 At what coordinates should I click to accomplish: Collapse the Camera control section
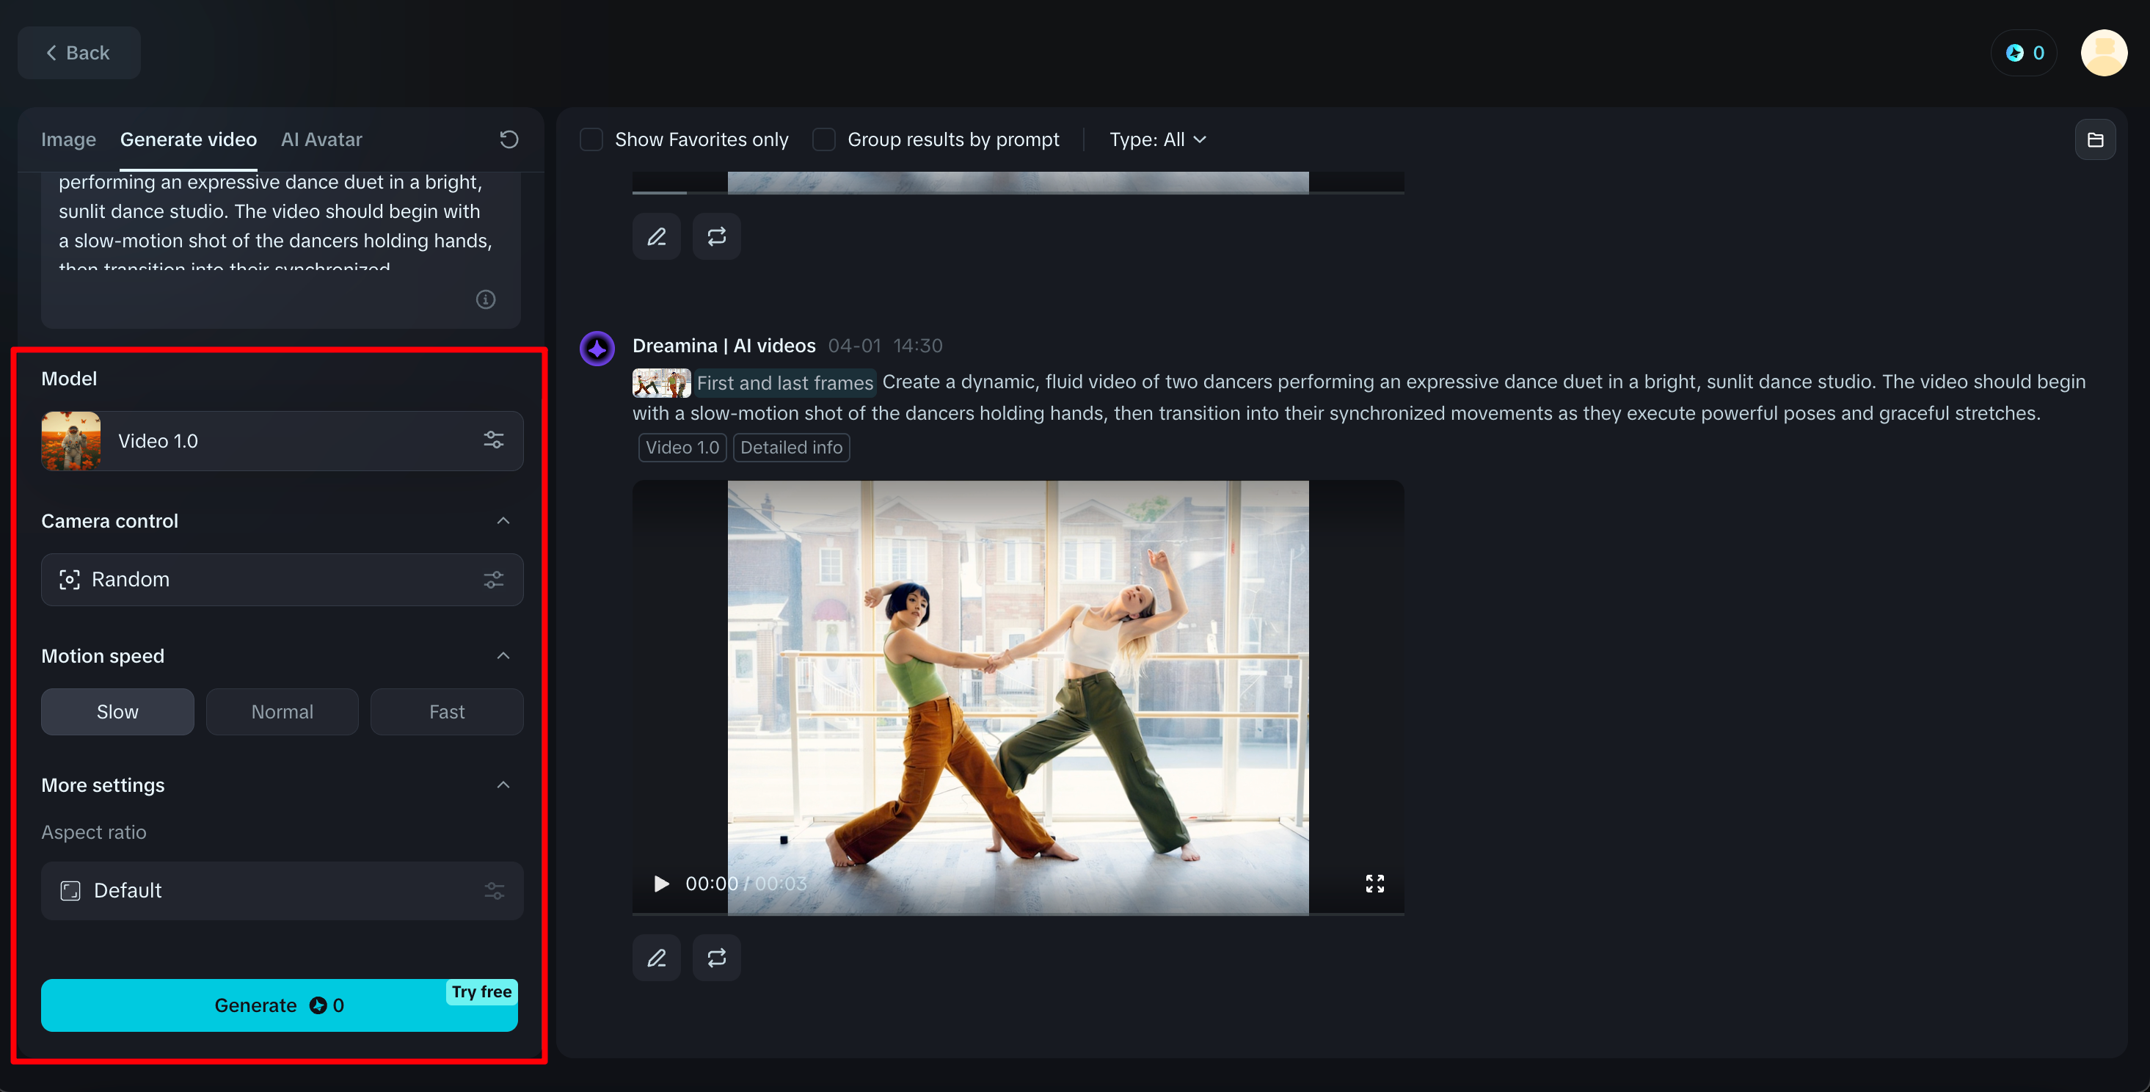click(x=503, y=520)
